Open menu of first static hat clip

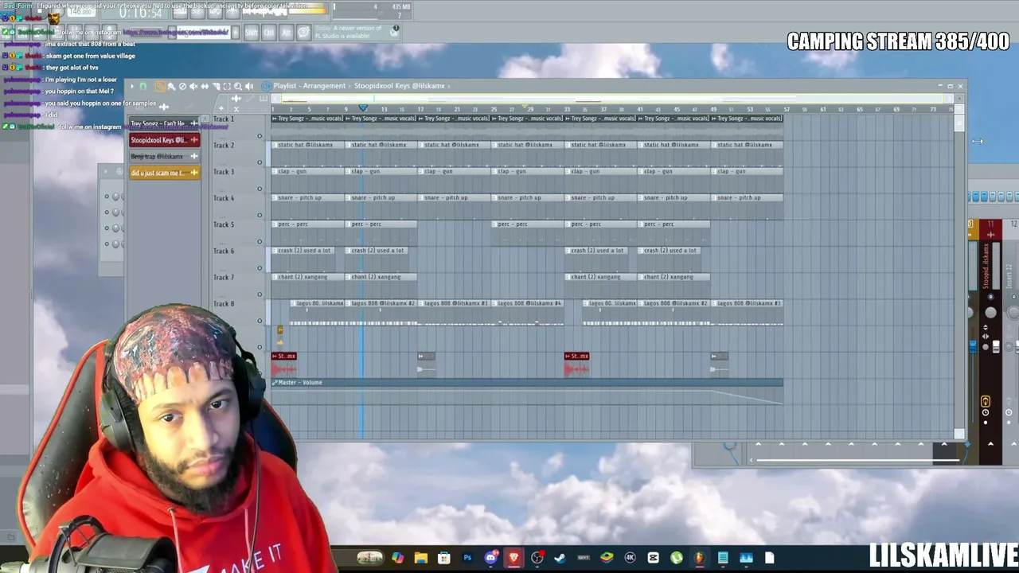coord(275,145)
